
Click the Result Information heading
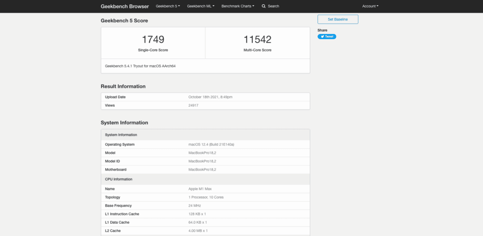pyautogui.click(x=123, y=86)
